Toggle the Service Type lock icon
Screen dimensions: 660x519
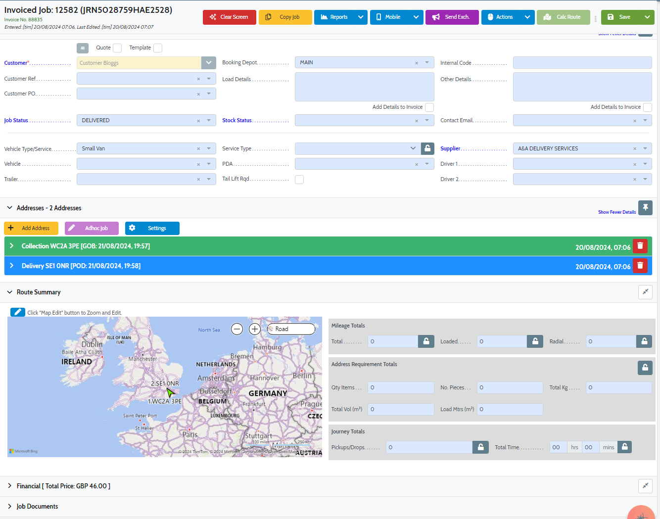tap(427, 148)
